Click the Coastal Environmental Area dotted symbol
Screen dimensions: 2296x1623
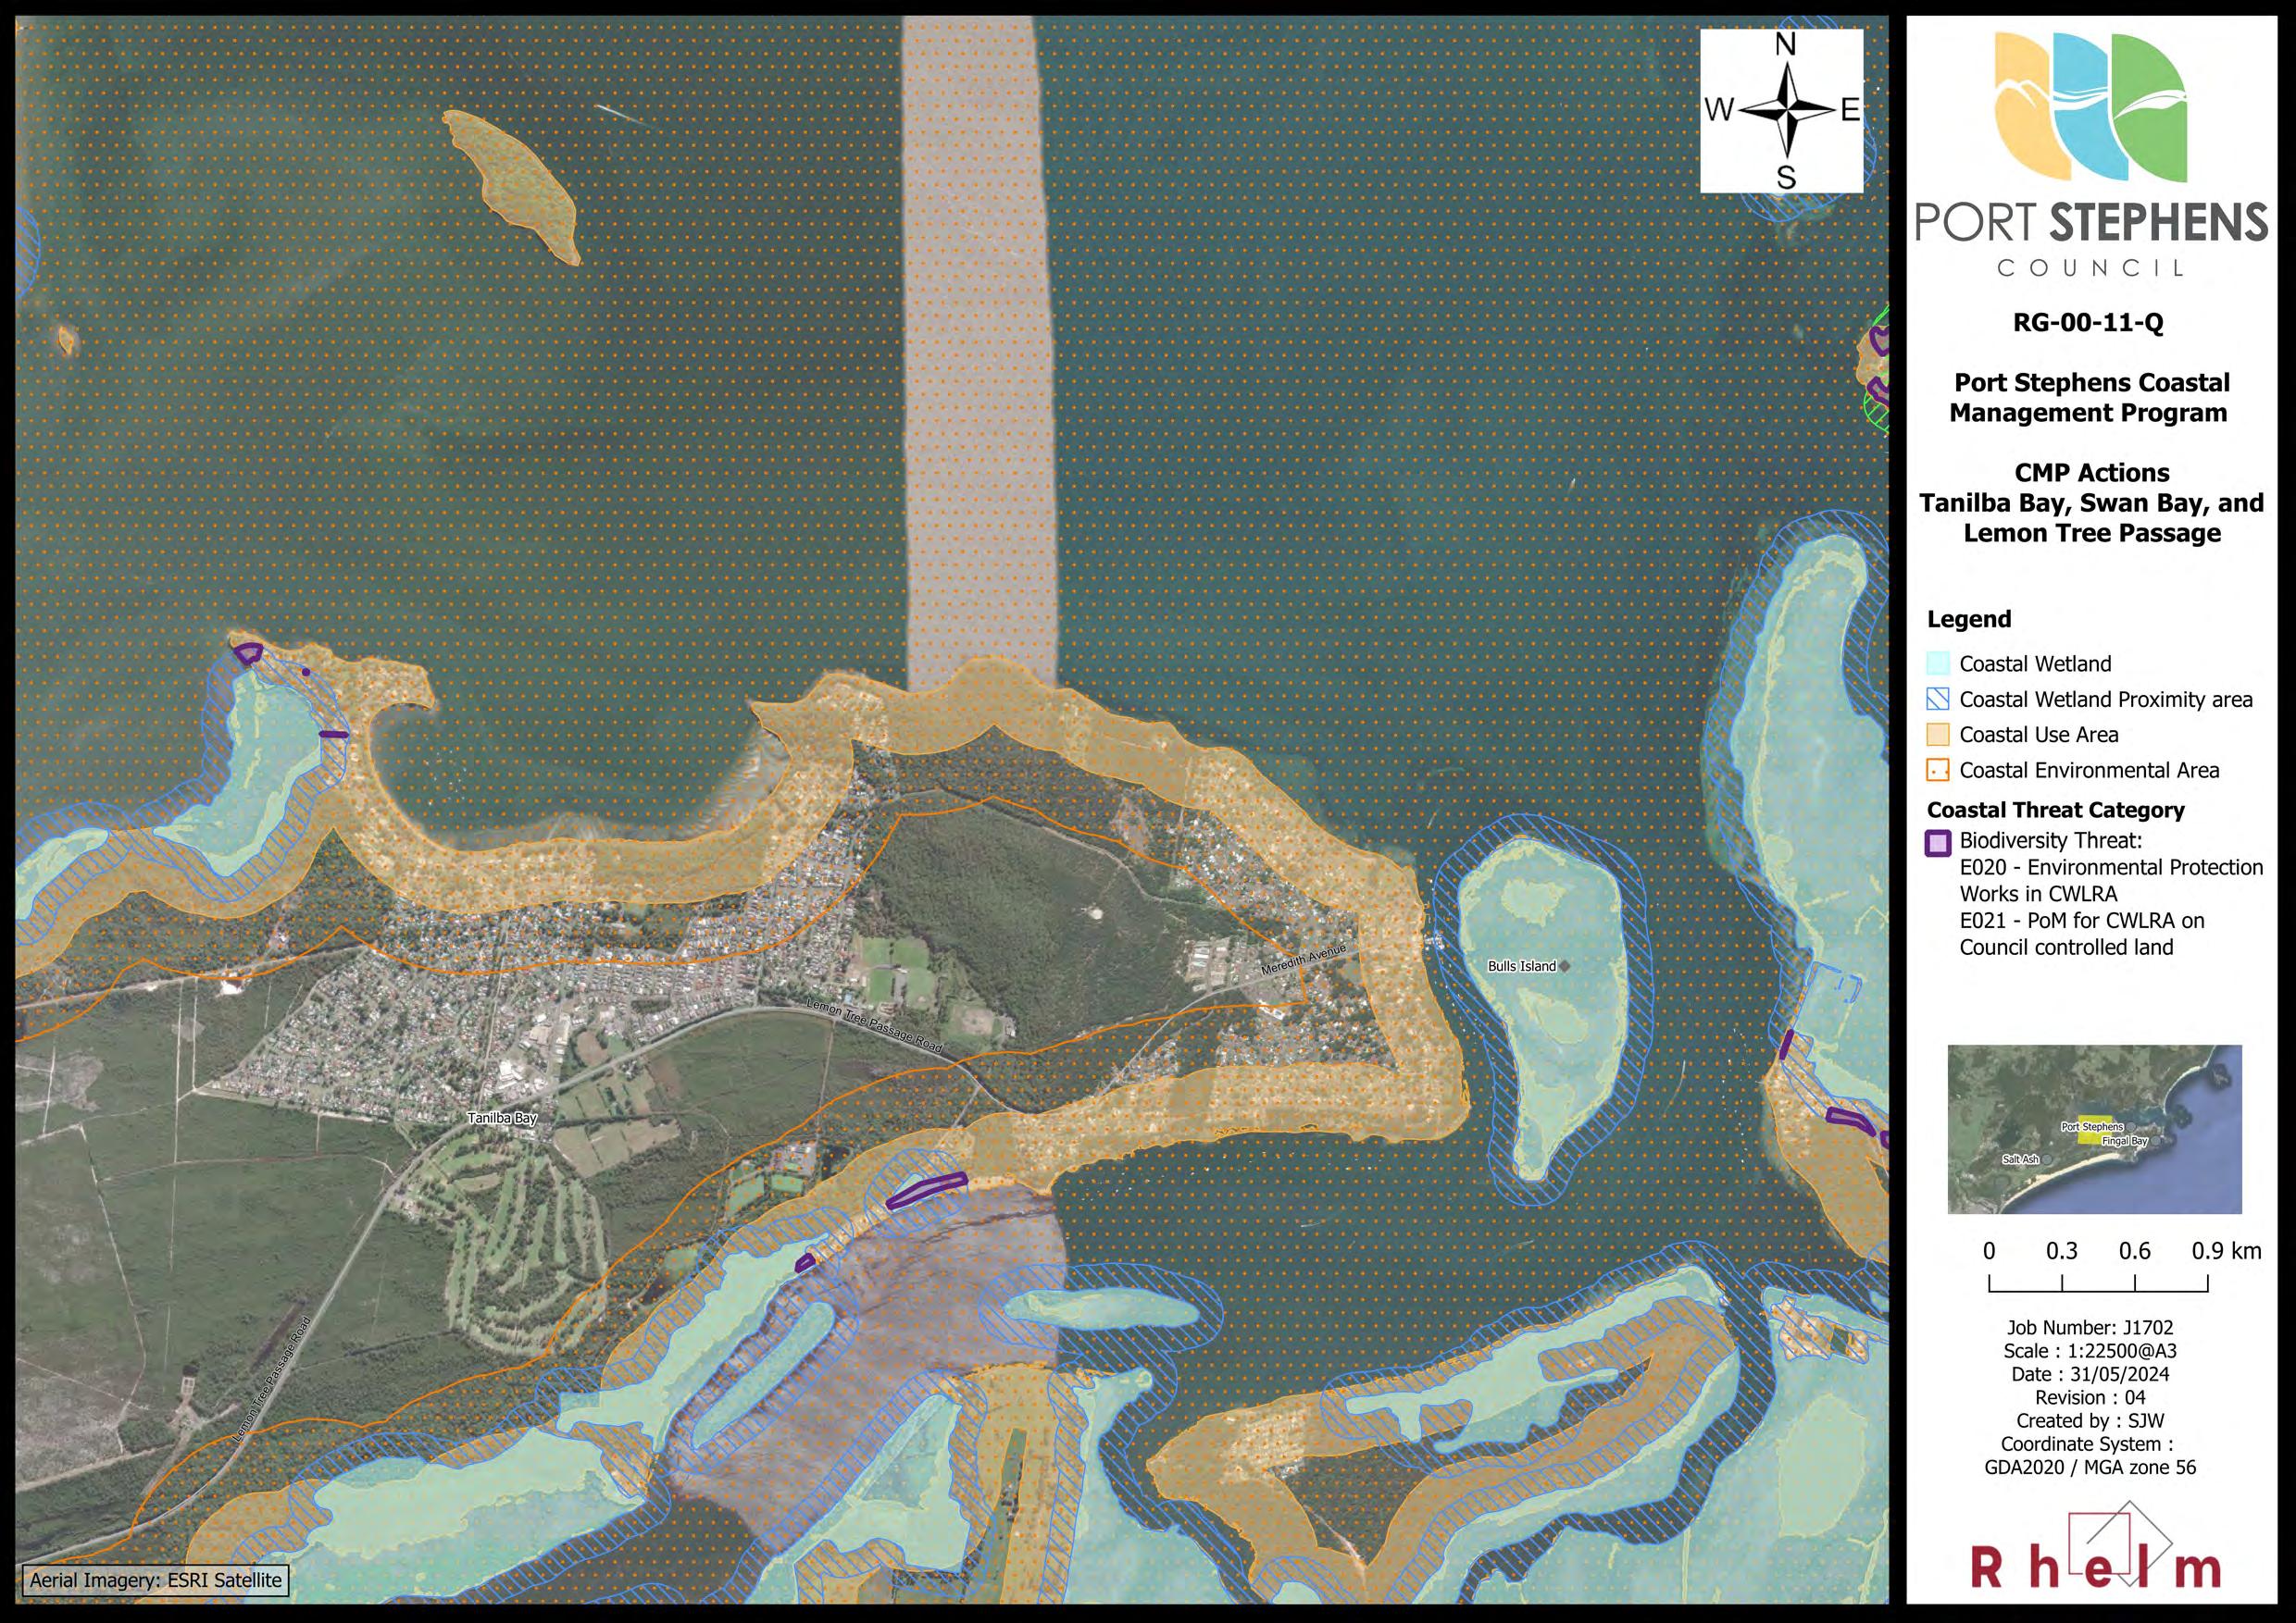point(1938,771)
